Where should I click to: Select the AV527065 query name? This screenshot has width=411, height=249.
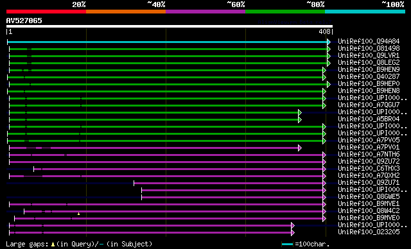tap(24, 21)
